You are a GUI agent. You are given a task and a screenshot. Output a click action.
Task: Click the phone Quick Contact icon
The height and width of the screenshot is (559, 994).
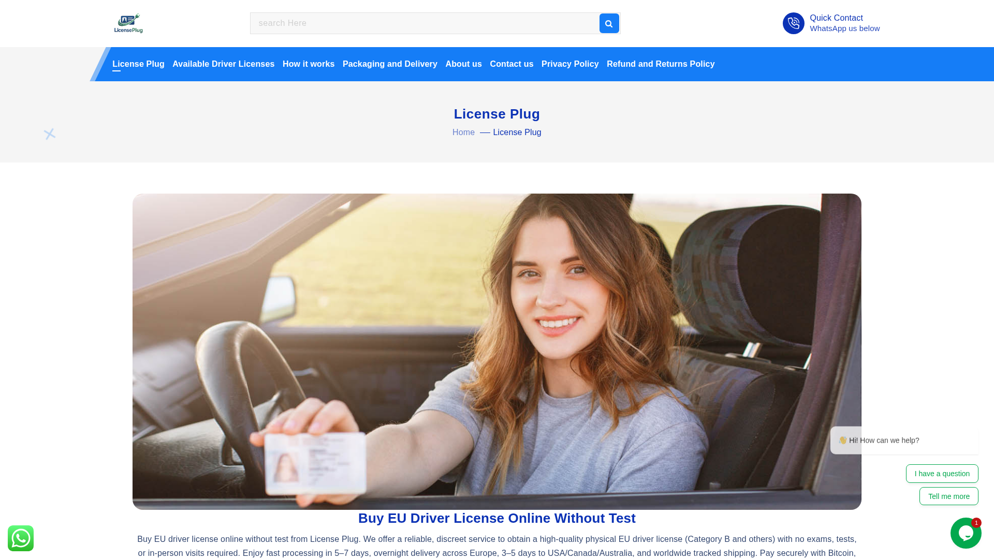click(793, 23)
